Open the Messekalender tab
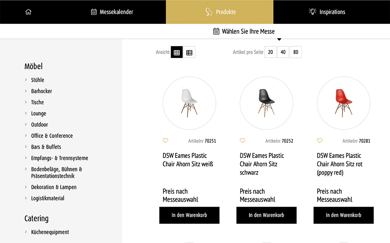The image size is (390, 243). pos(112,12)
